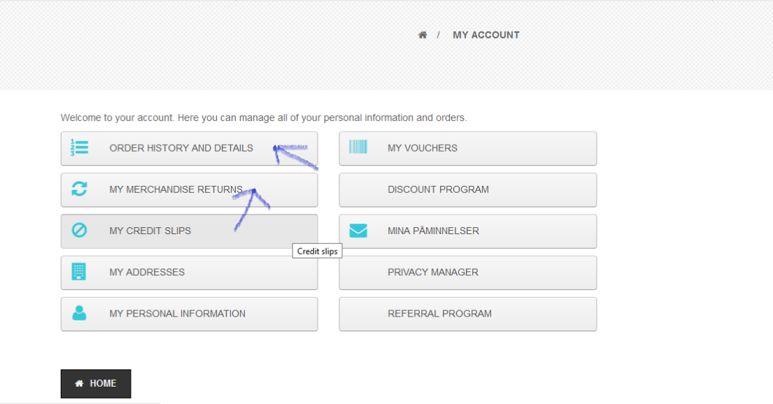Click the ban circle icon for credit slips
The height and width of the screenshot is (404, 773).
click(79, 230)
